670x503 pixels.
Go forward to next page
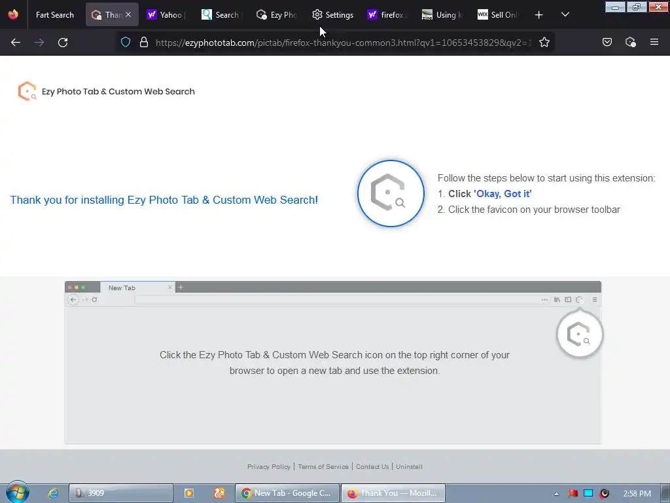point(39,43)
